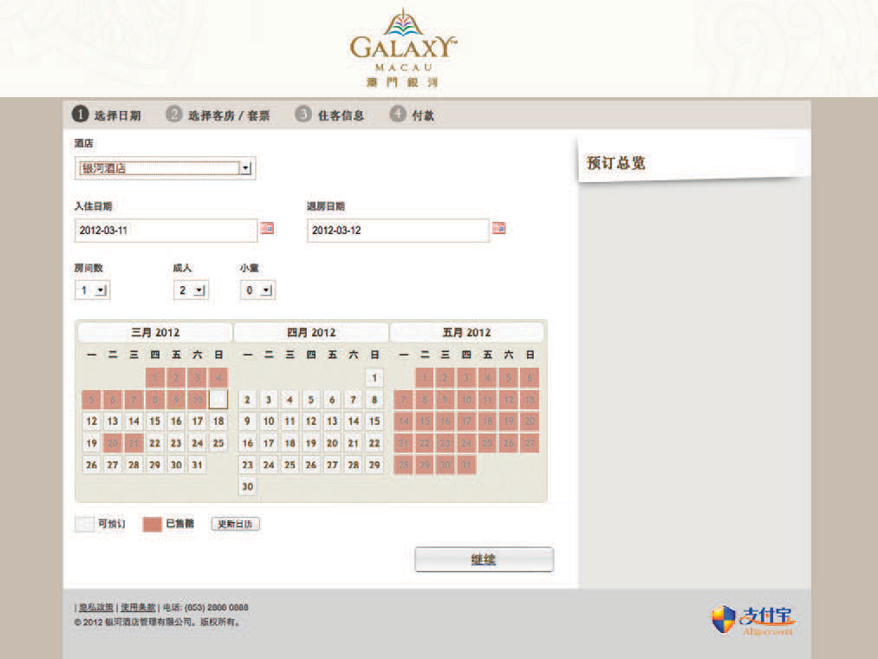Click the step 1 选择日期 indicator
The height and width of the screenshot is (659, 878).
(x=107, y=114)
